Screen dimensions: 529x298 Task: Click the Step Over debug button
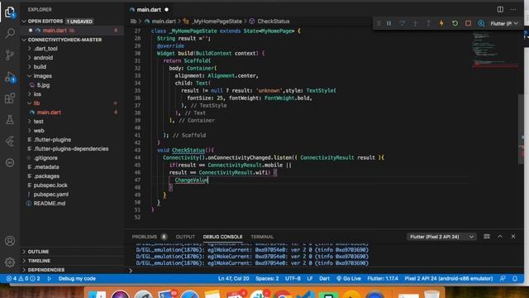pos(402,23)
